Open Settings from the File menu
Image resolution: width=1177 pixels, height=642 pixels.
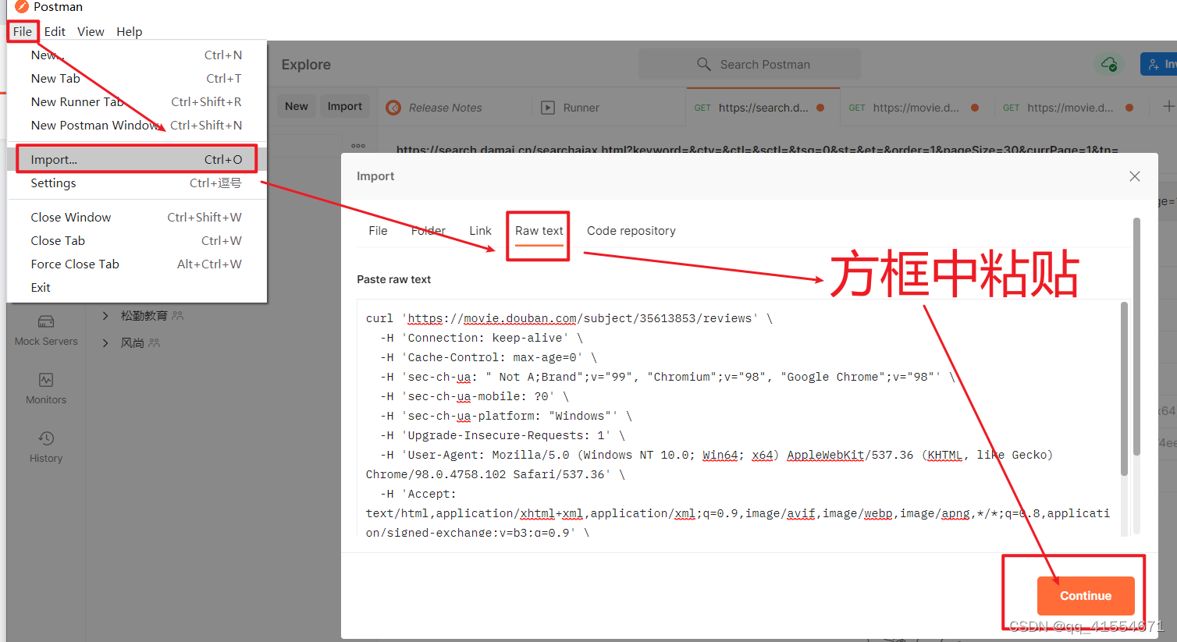(x=137, y=183)
